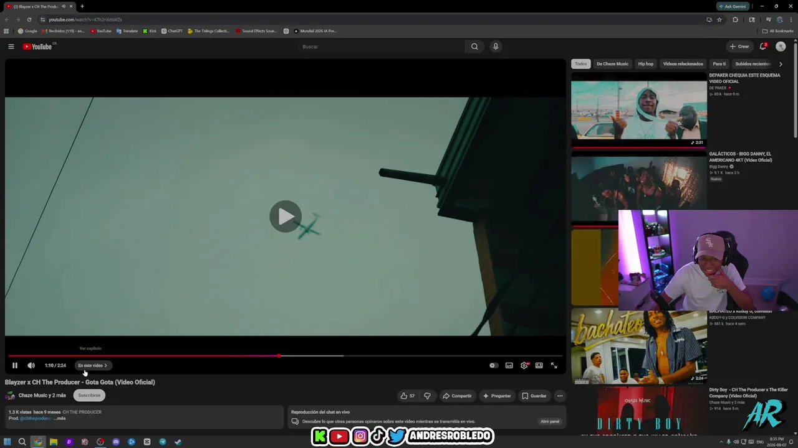Open the Translate bookmark

tap(127, 31)
